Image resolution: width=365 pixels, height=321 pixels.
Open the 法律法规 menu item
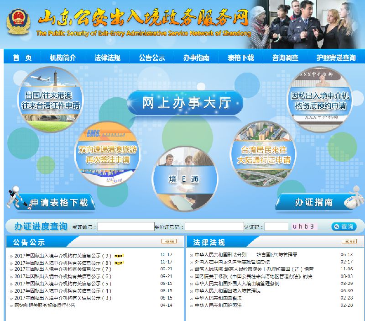107,58
